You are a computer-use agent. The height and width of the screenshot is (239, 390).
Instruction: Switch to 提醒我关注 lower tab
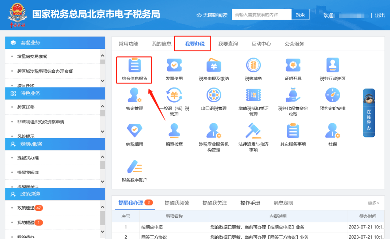[x=214, y=203]
